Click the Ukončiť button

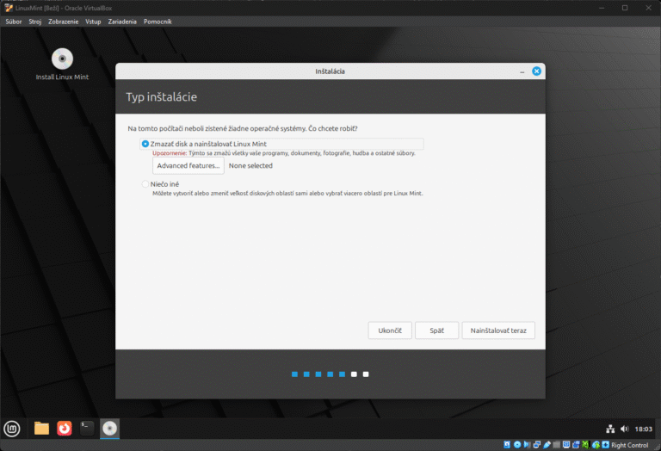(x=390, y=331)
